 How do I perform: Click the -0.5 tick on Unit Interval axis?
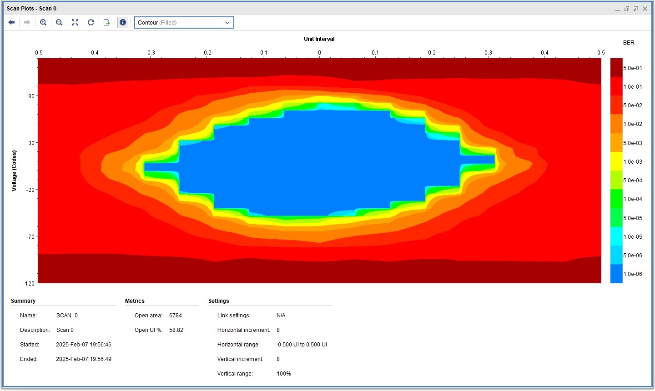point(38,53)
